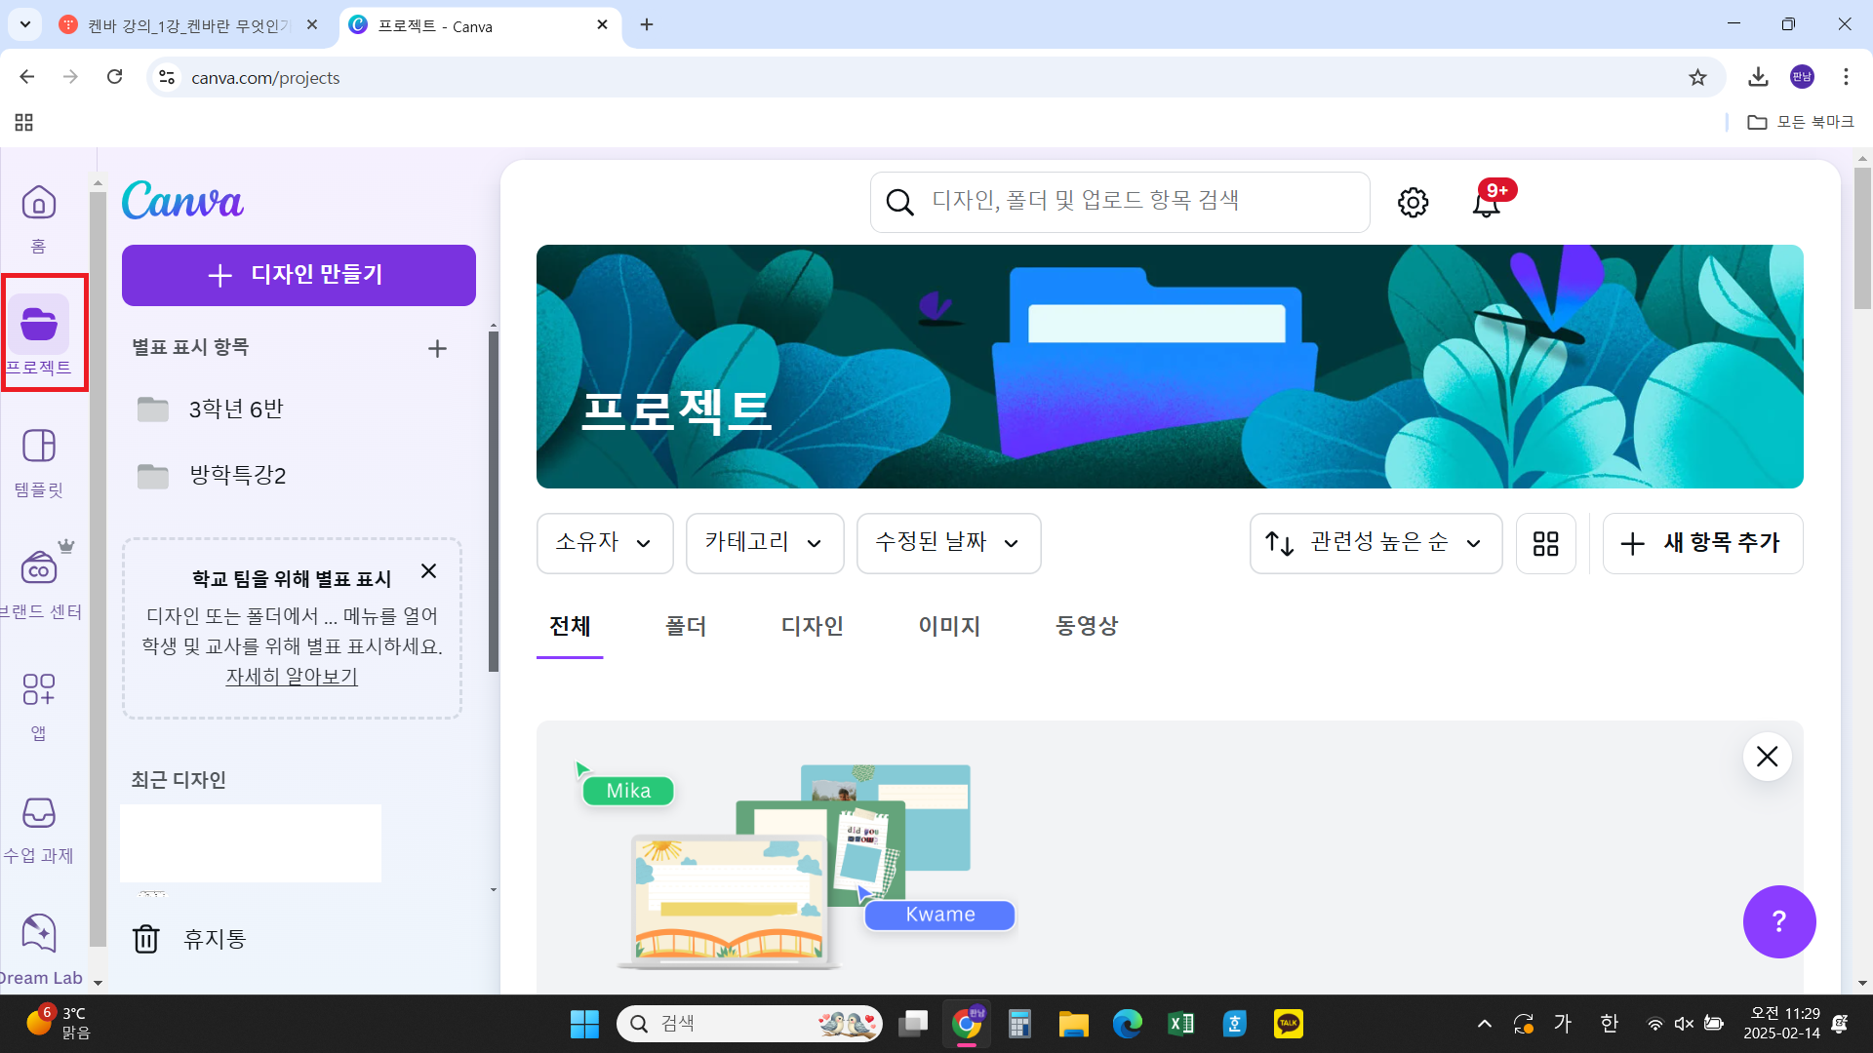Open the 자세히 알아보기 link

pyautogui.click(x=292, y=677)
